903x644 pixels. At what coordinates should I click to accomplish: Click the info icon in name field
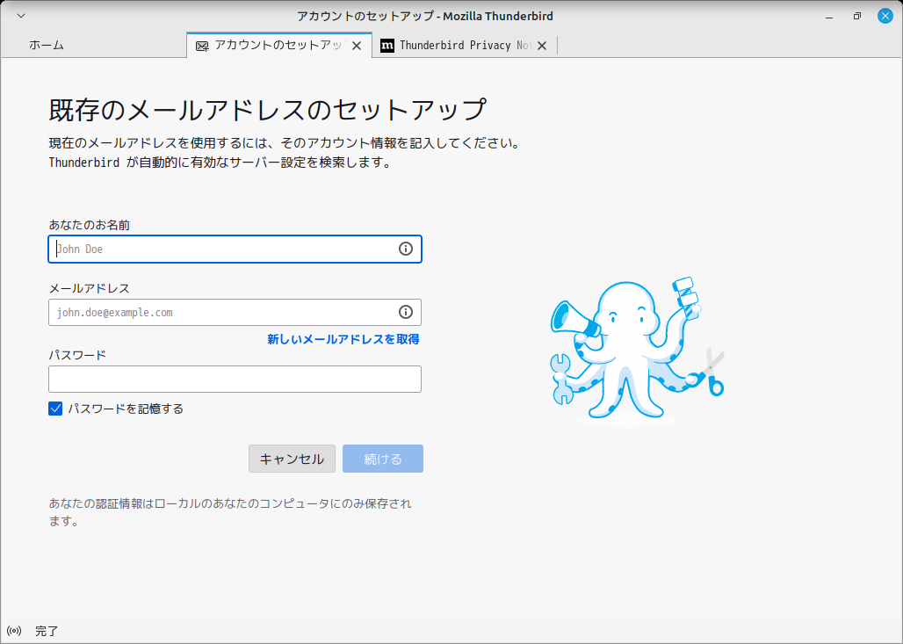click(x=406, y=249)
